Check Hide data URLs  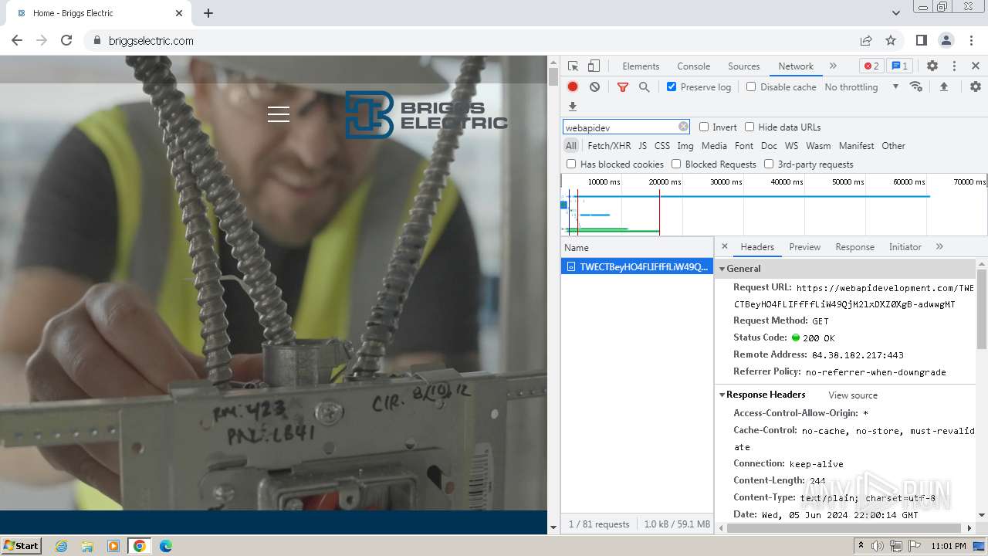pyautogui.click(x=749, y=127)
